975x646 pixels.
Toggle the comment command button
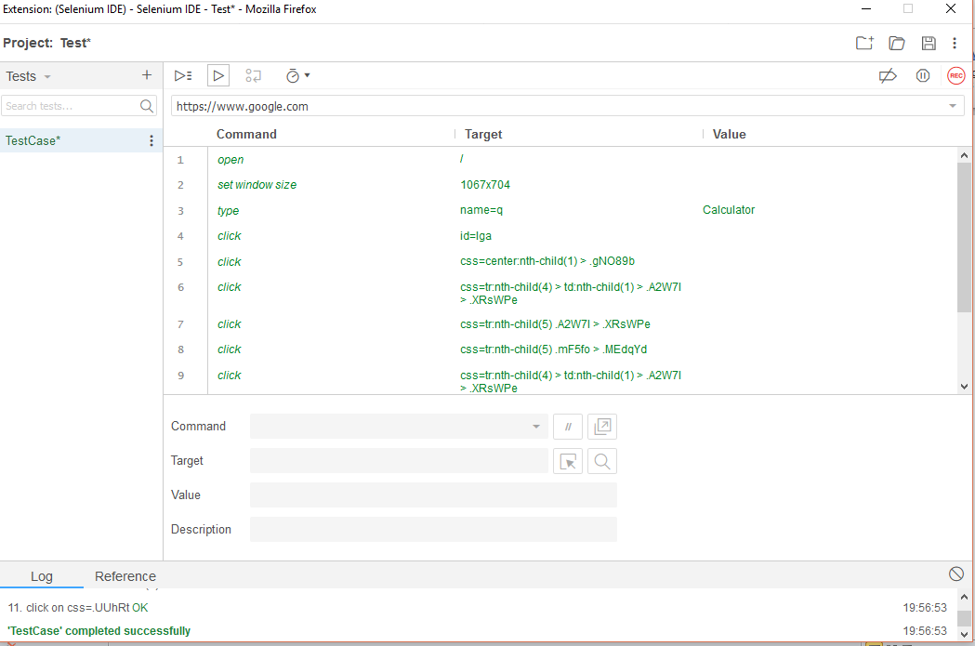click(568, 427)
